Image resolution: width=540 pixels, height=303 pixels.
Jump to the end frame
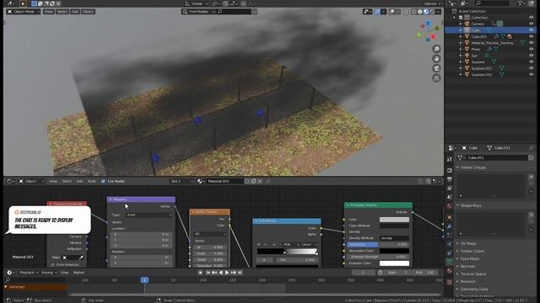tap(240, 273)
